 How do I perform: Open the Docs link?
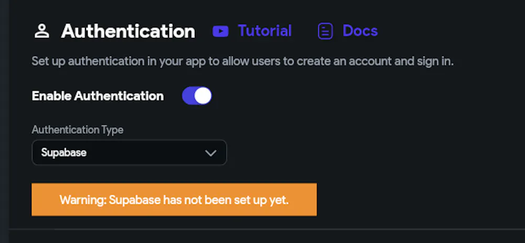point(360,31)
